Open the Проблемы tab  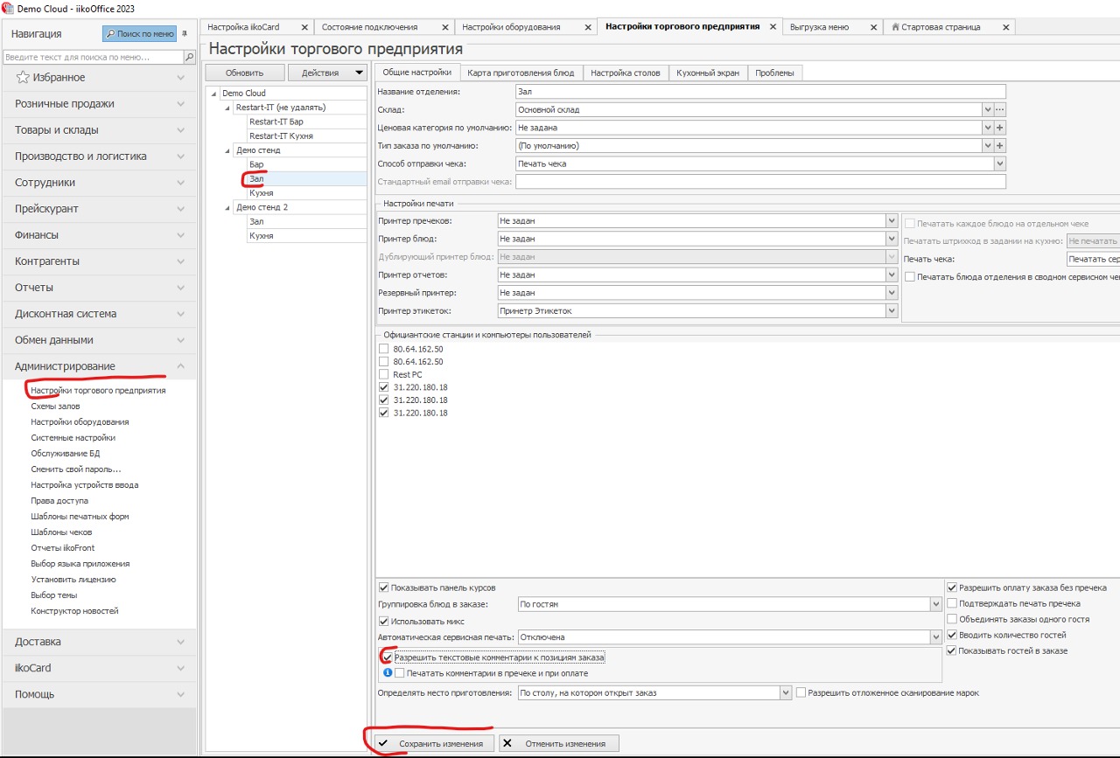[x=774, y=73]
